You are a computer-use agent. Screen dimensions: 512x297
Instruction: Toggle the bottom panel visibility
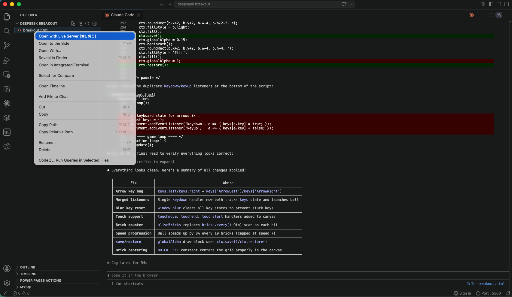point(499,4)
